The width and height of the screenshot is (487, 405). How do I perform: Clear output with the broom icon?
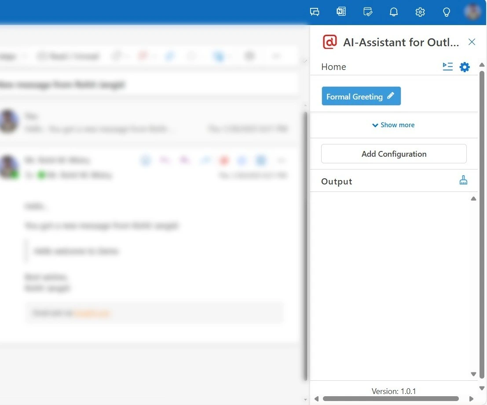(463, 180)
